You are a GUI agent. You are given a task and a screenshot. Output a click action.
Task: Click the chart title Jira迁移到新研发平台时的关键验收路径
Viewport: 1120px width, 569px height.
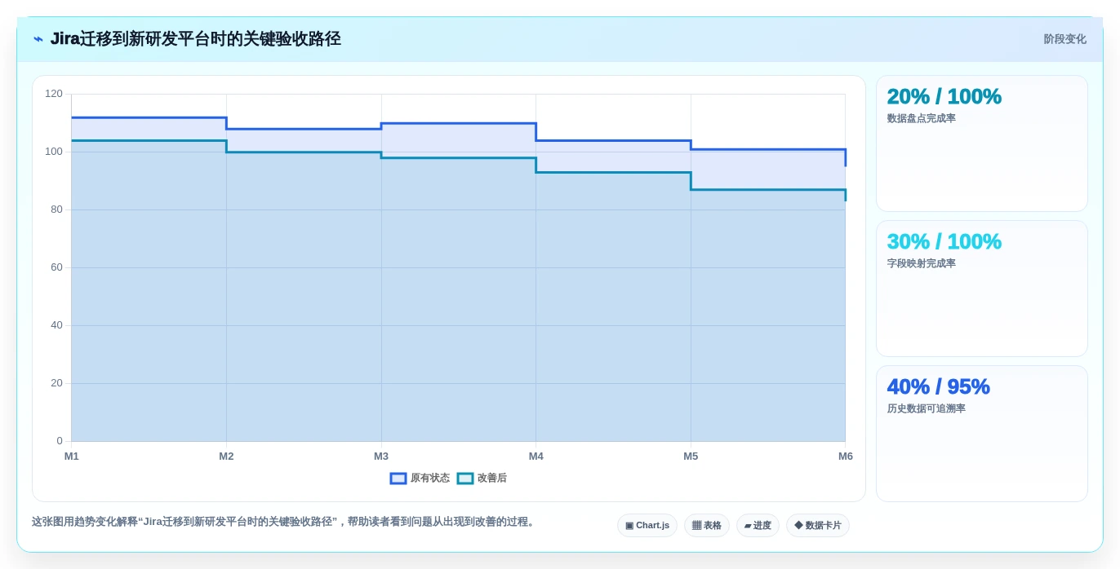(195, 39)
